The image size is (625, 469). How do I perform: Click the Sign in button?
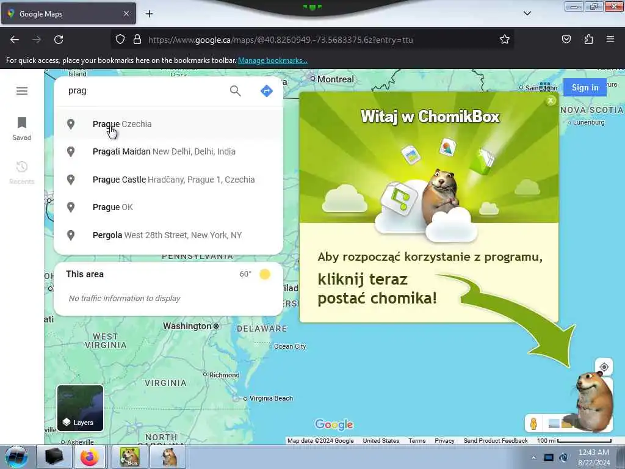coord(585,87)
